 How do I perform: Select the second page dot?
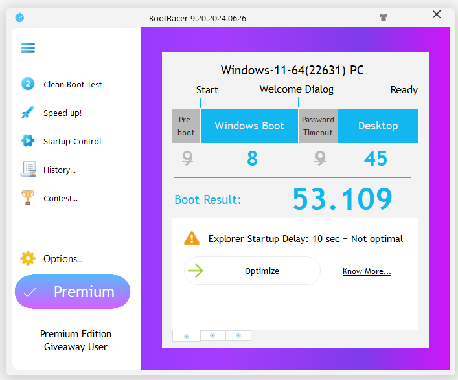(x=212, y=335)
